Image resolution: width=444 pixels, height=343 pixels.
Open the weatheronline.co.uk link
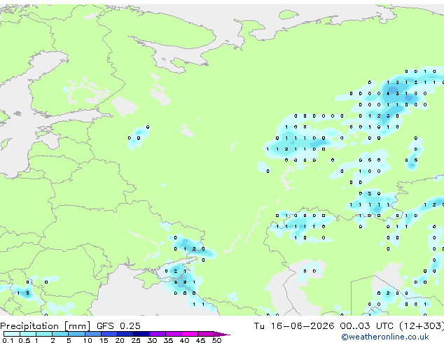385,337
